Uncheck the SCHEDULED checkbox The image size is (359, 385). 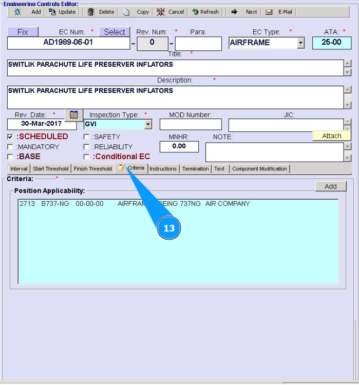tap(10, 137)
